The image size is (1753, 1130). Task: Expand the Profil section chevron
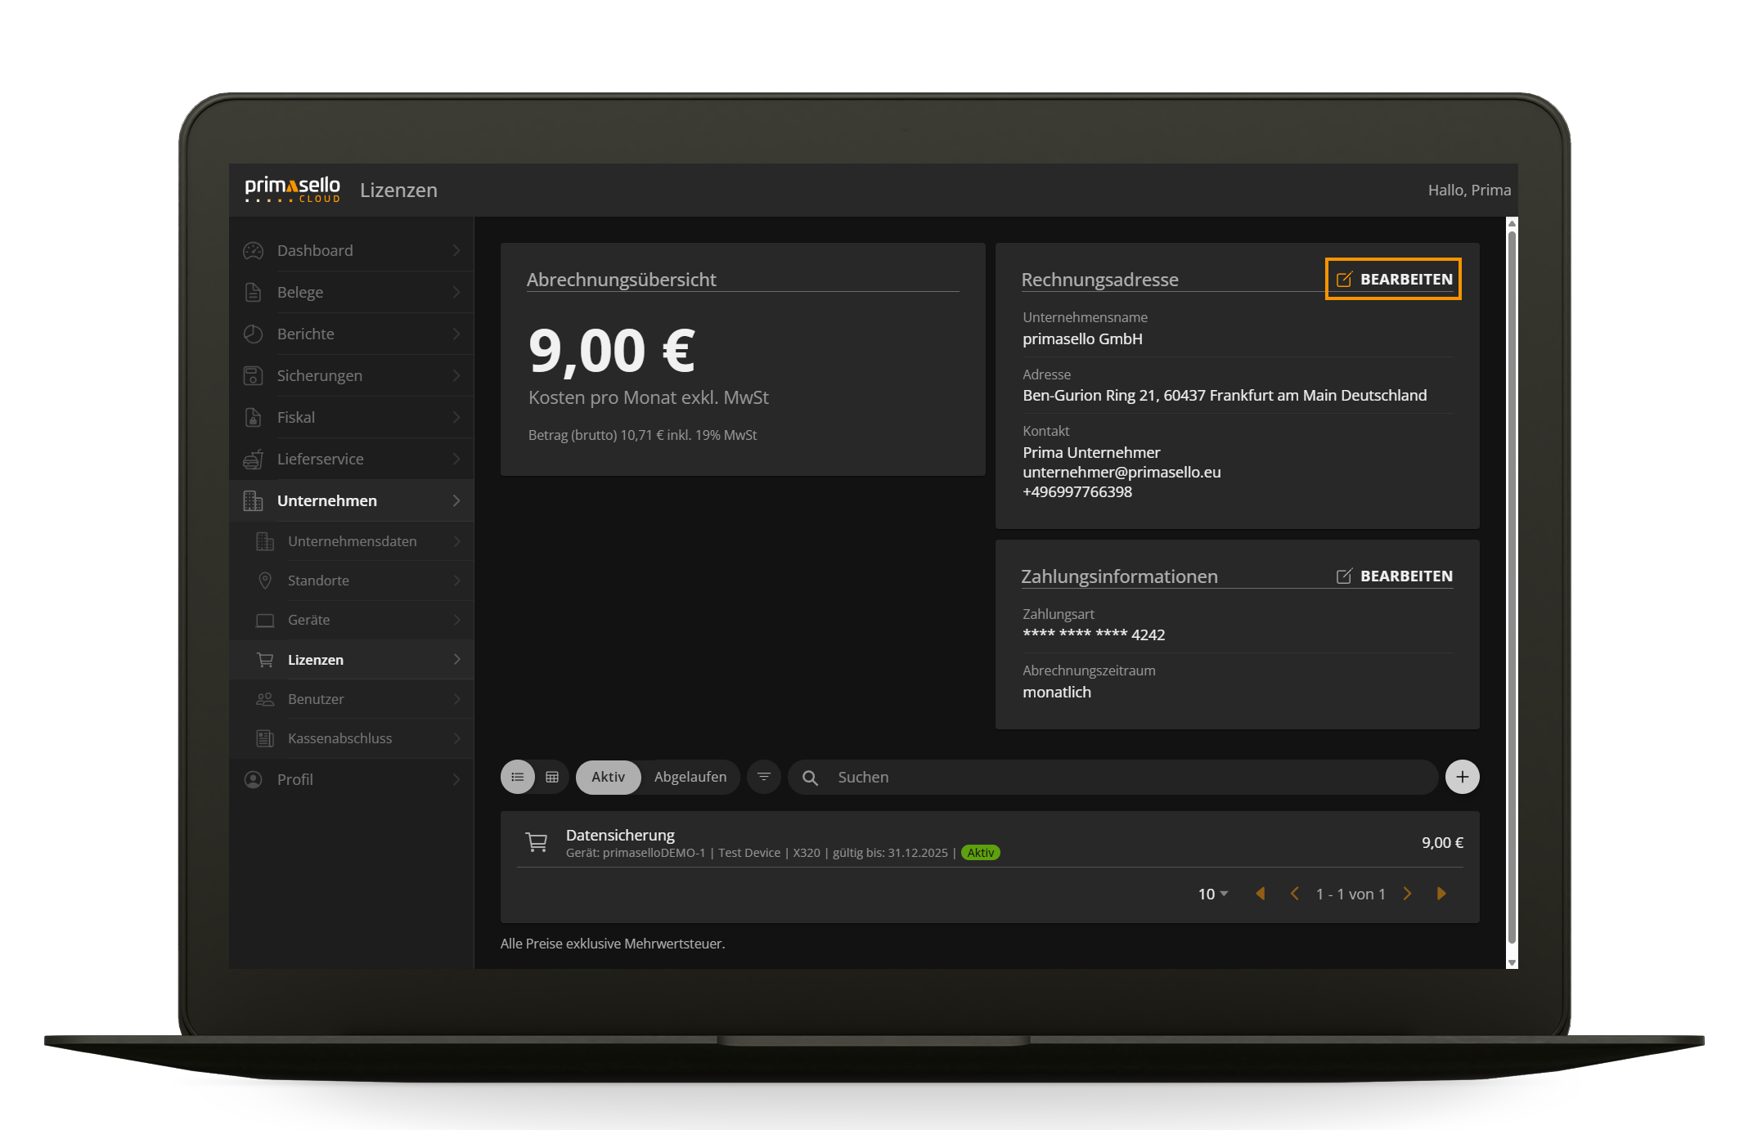pyautogui.click(x=456, y=779)
